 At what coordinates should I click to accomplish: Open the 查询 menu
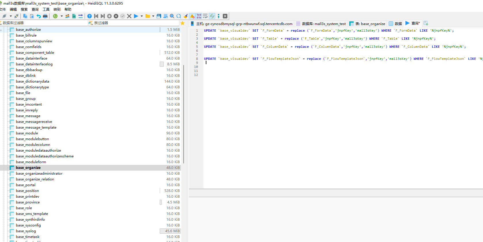pyautogui.click(x=35, y=9)
